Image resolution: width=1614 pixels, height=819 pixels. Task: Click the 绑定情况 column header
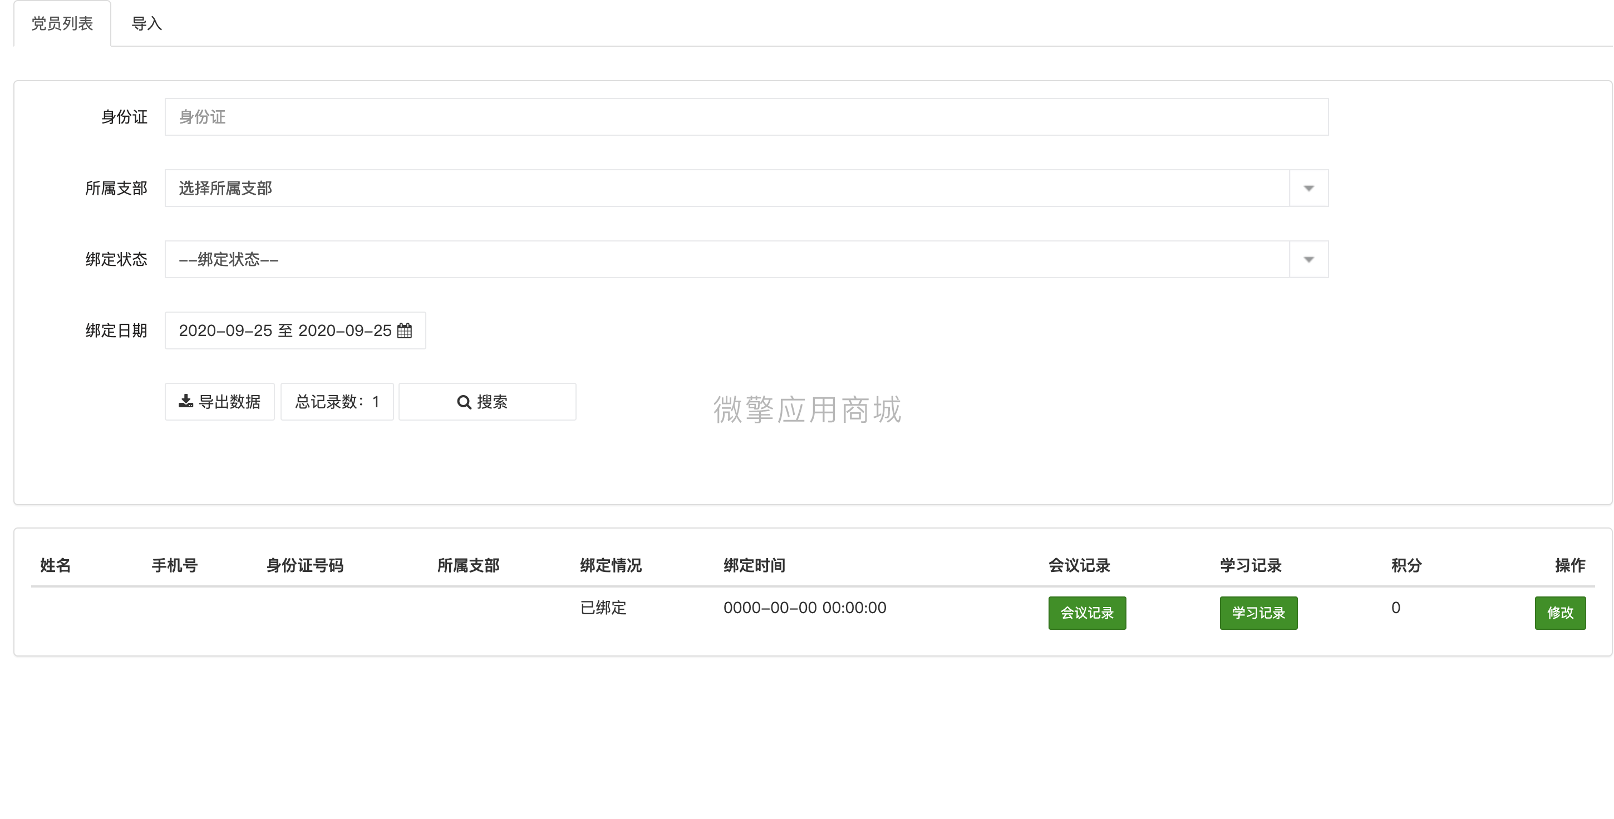coord(611,565)
